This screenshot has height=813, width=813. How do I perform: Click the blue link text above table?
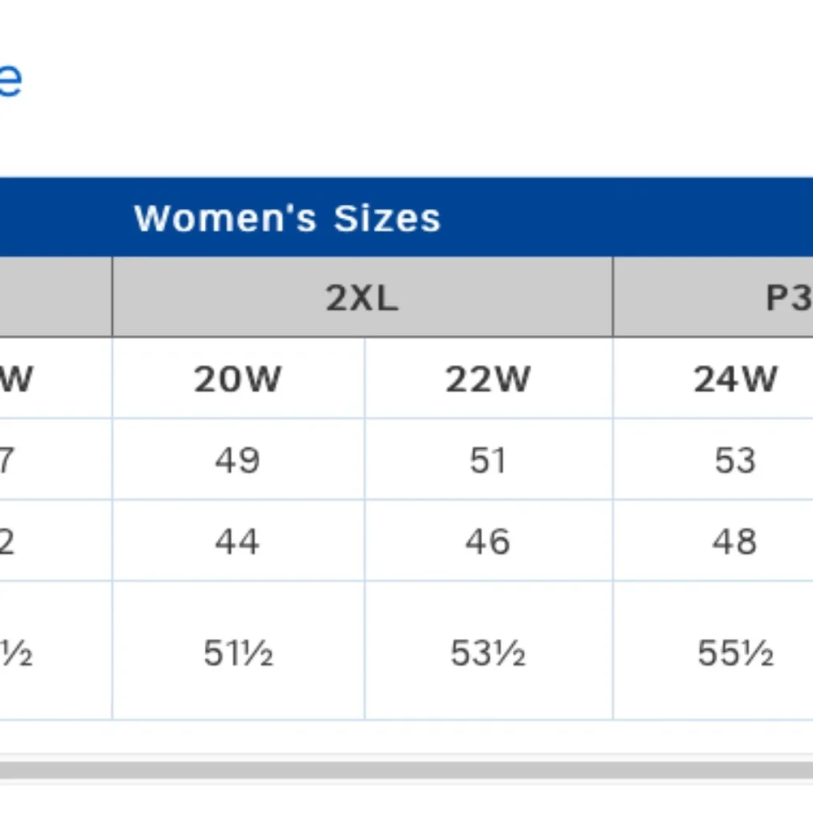pyautogui.click(x=11, y=80)
